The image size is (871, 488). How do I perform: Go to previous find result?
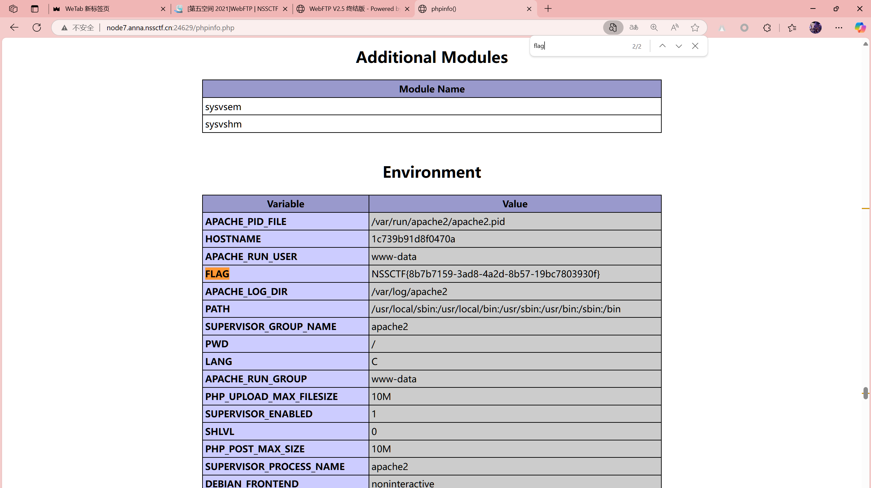coord(662,46)
